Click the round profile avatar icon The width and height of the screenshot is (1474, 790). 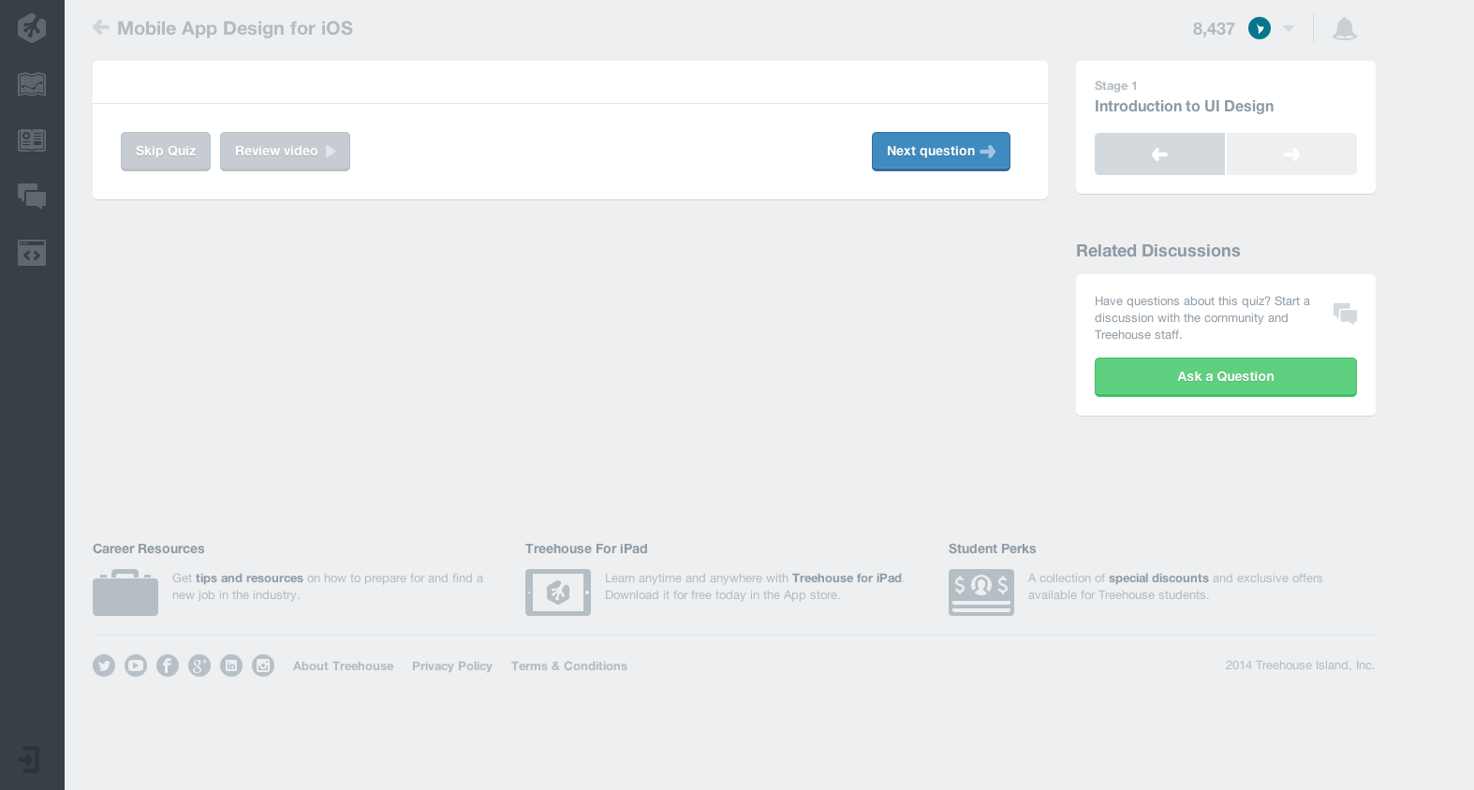click(1260, 29)
